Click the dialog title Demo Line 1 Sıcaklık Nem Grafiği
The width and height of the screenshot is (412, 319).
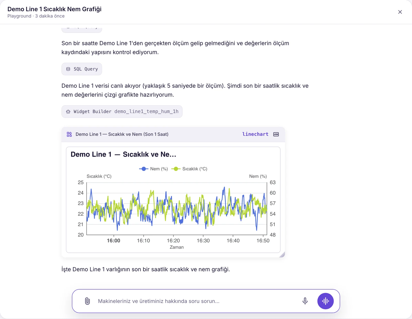click(x=54, y=9)
